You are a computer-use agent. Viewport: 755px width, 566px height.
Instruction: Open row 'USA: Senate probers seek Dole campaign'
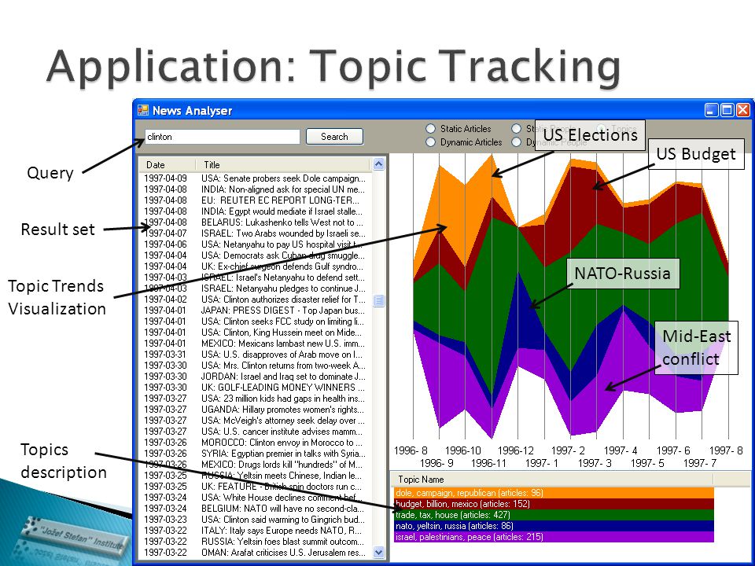(255, 178)
